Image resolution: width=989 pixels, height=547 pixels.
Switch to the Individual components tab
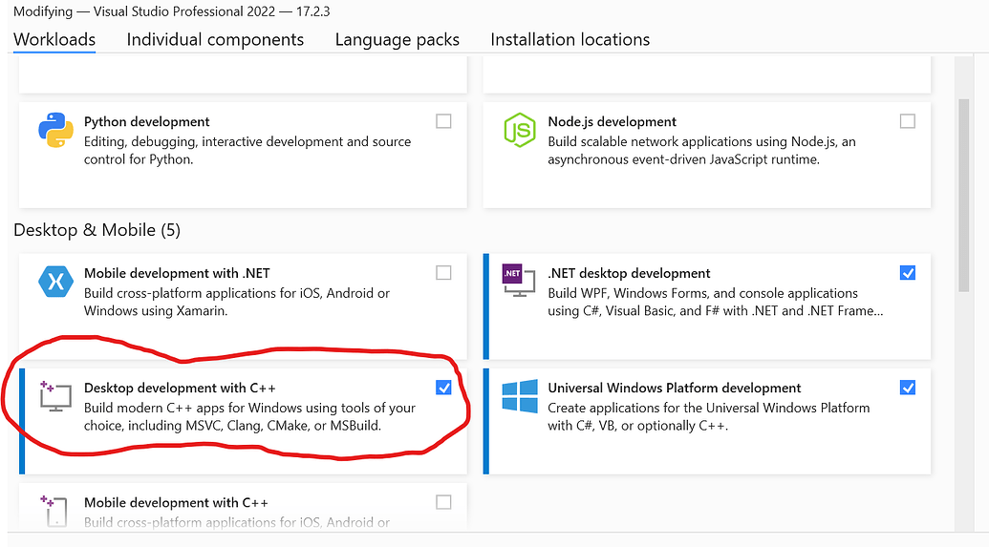click(215, 39)
